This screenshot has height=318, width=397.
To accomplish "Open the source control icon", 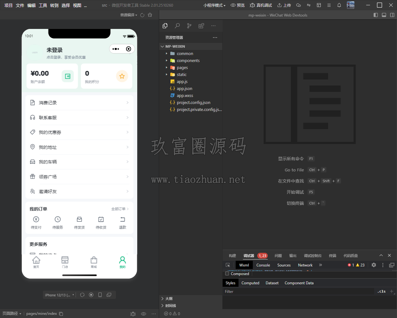I will coord(189,26).
